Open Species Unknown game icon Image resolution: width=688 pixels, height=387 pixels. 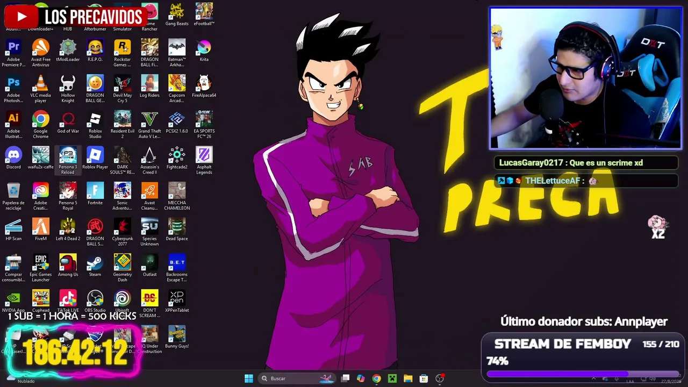[x=149, y=233]
